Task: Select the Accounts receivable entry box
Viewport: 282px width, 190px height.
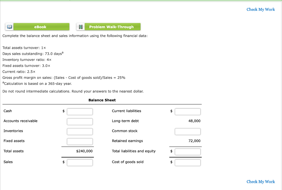Action: tap(80, 121)
